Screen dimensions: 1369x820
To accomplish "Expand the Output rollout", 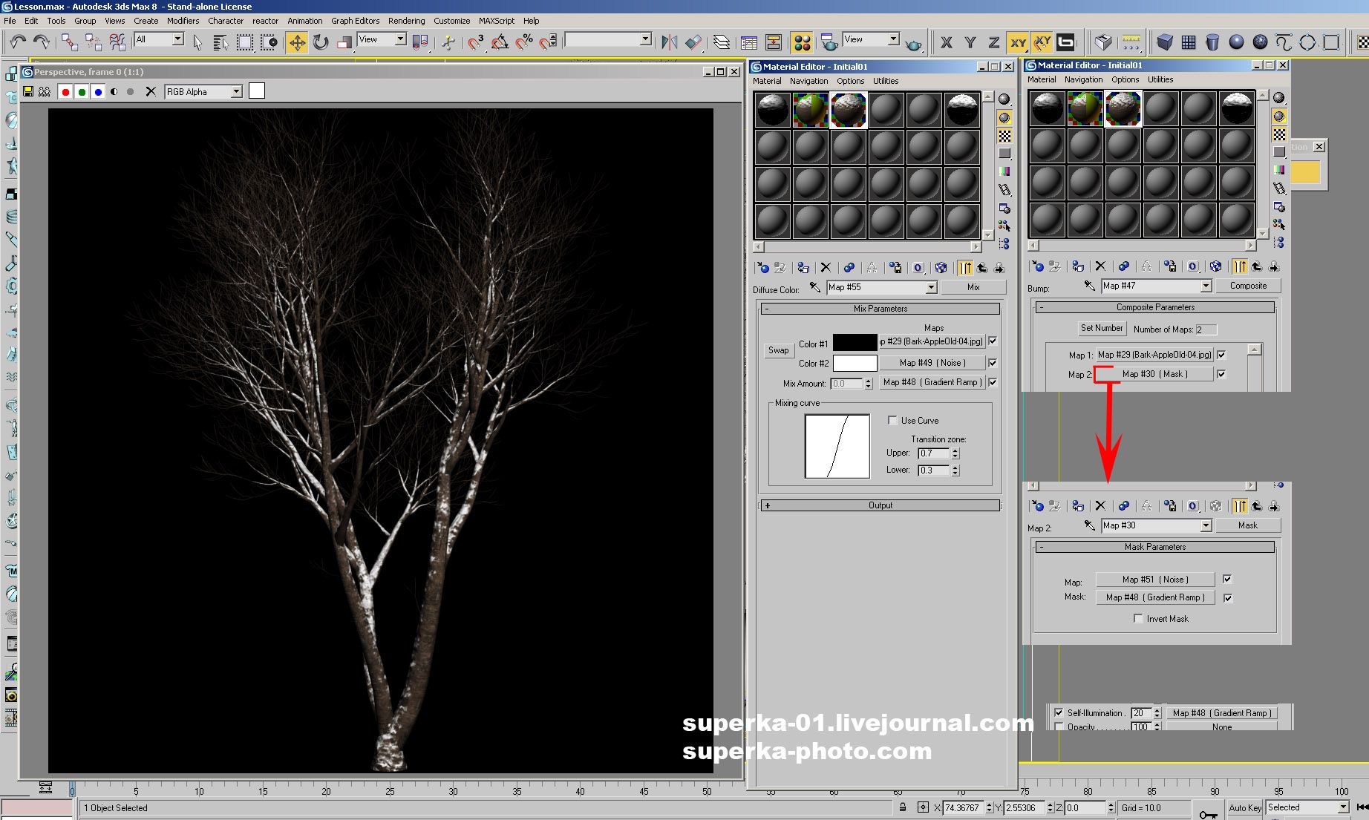I will 880,505.
